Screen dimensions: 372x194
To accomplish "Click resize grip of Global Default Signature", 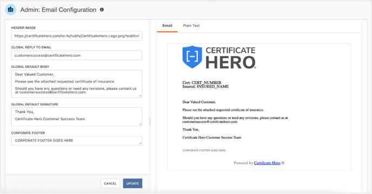I will tap(140, 124).
